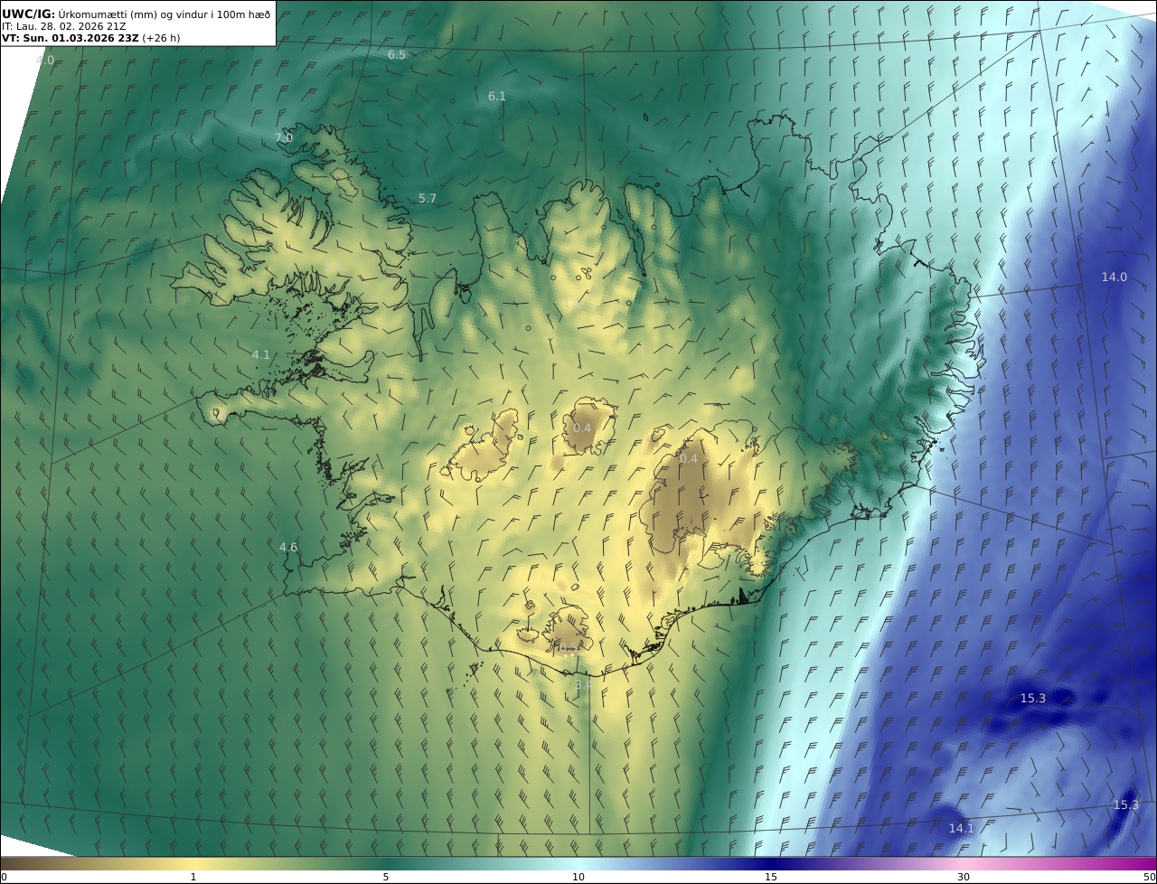Click the 7.0 value near the Westfjords

284,137
